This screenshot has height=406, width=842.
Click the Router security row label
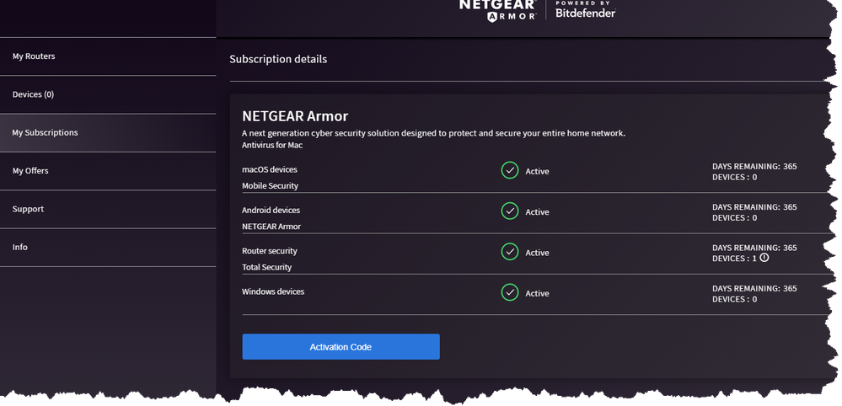tap(269, 251)
